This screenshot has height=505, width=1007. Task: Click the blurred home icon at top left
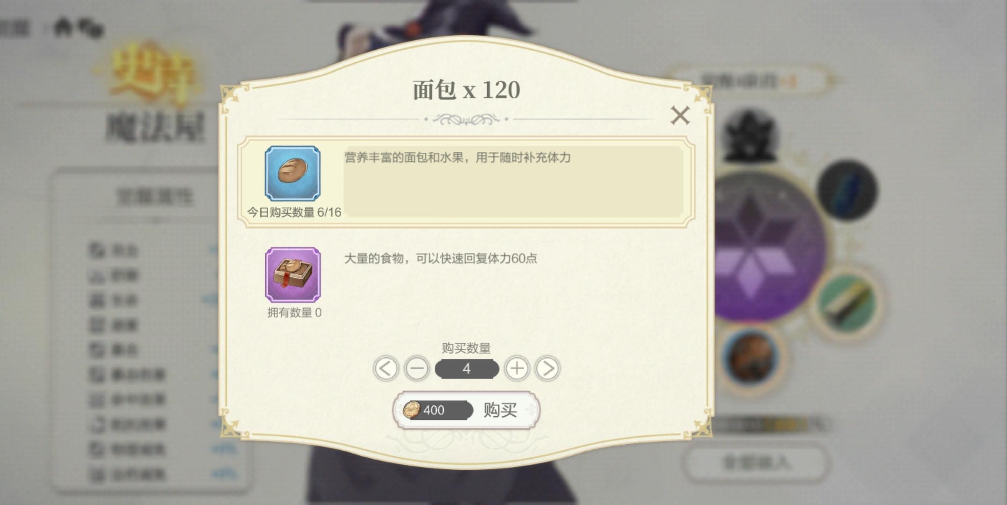click(x=63, y=27)
